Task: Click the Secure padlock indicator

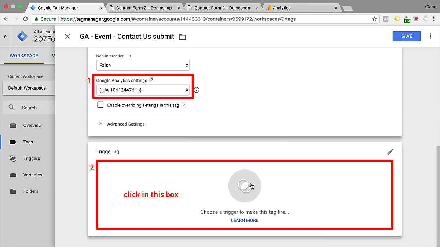Action: [x=45, y=19]
